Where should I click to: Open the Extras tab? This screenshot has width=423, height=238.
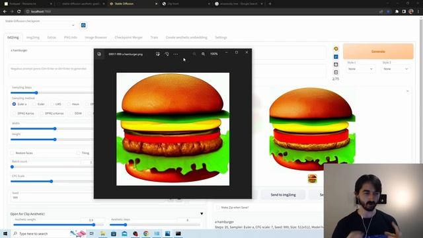52,38
